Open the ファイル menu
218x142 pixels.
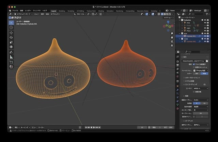[15, 11]
